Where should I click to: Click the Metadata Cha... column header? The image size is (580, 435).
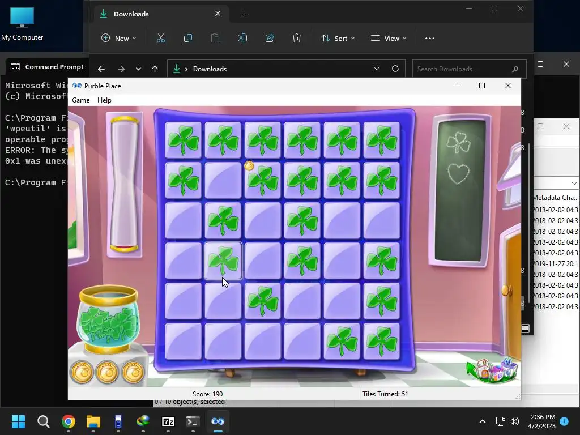[x=556, y=198]
